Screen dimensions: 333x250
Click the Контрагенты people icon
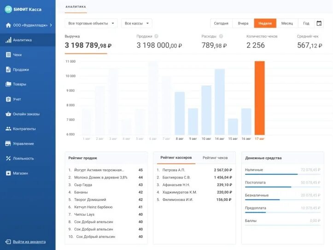8,129
